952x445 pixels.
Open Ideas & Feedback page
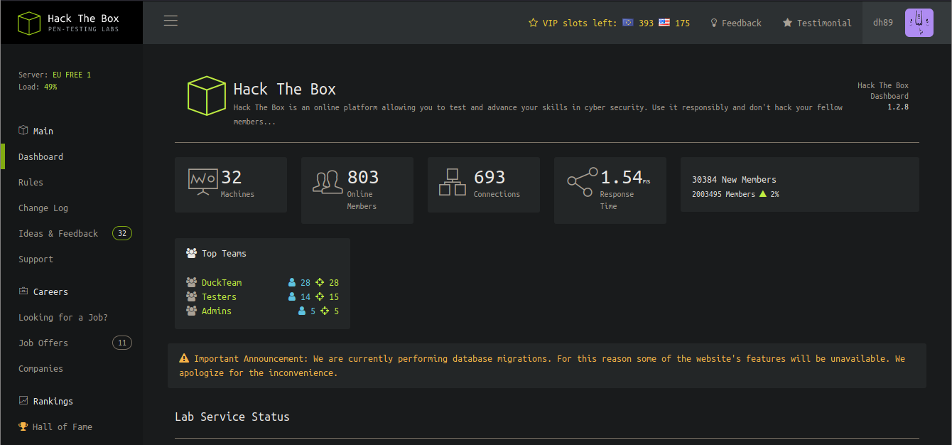(x=58, y=233)
